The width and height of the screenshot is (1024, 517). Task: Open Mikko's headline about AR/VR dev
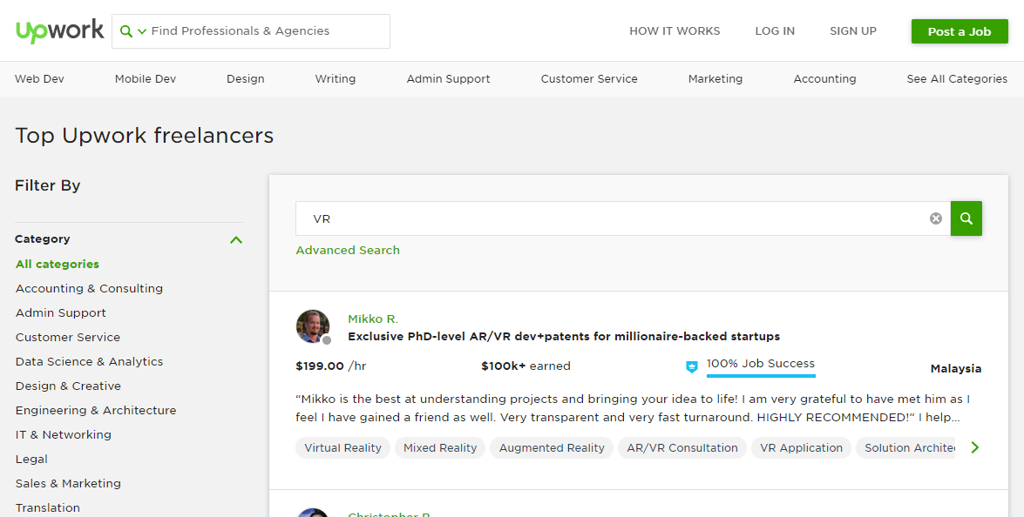tap(564, 337)
